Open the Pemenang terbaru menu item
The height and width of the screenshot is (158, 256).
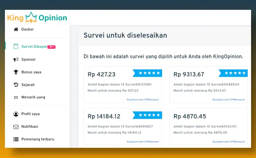[38, 139]
